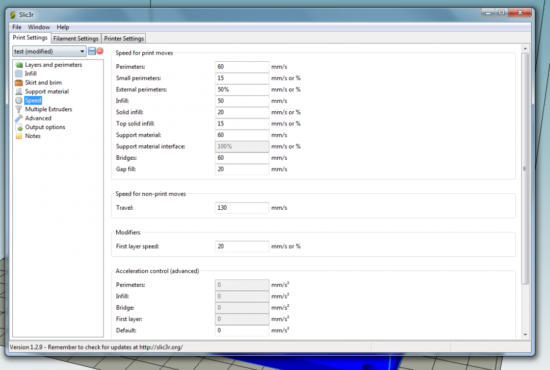Click the Gap fill speed field
This screenshot has width=550, height=370.
[242, 169]
